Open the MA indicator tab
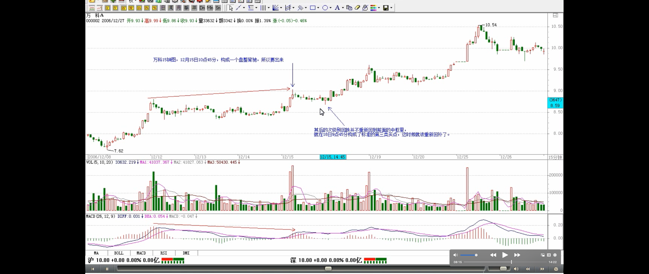 click(x=96, y=253)
